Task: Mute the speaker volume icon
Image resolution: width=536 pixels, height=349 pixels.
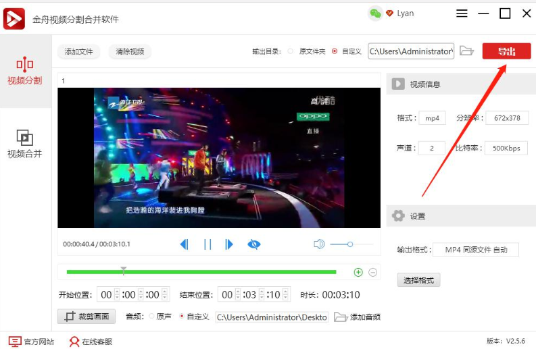Action: click(x=319, y=244)
